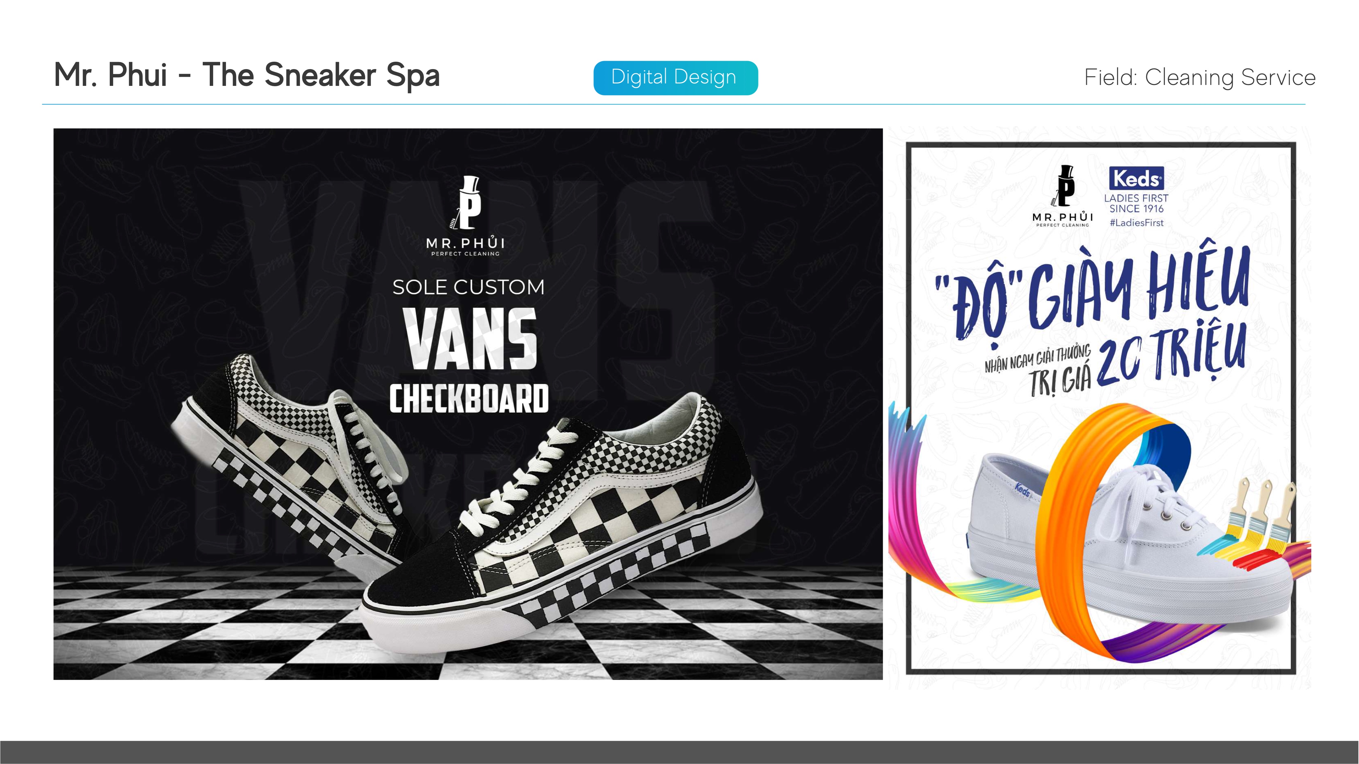Select the Mr. Phui slide title
1359x764 pixels.
(x=247, y=75)
